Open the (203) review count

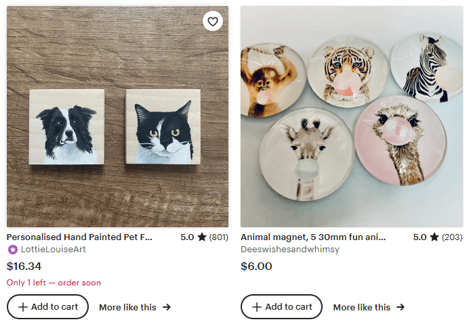pyautogui.click(x=452, y=237)
